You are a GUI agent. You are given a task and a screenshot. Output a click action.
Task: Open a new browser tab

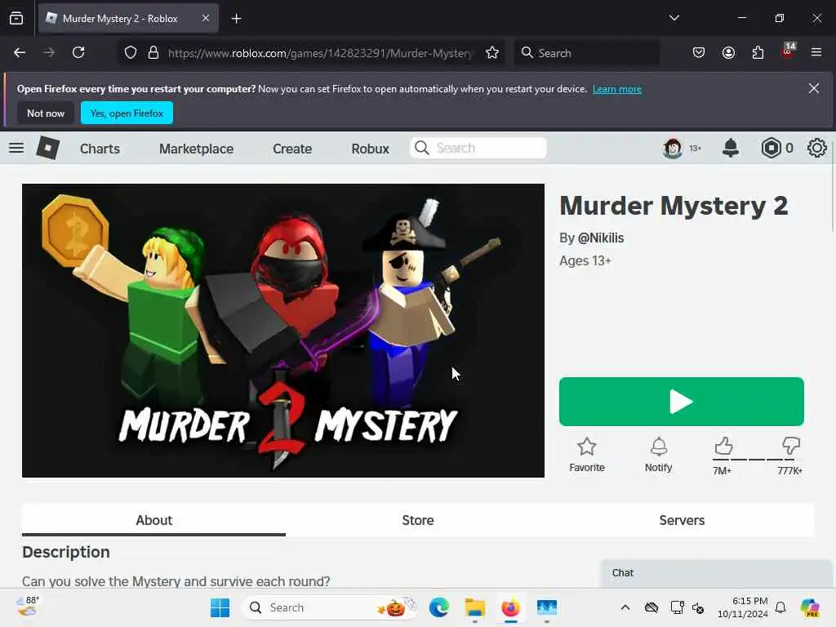coord(236,19)
